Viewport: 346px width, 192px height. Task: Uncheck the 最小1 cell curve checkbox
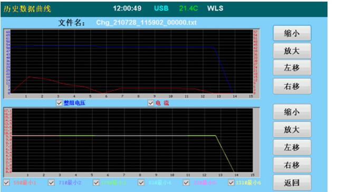[7, 183]
